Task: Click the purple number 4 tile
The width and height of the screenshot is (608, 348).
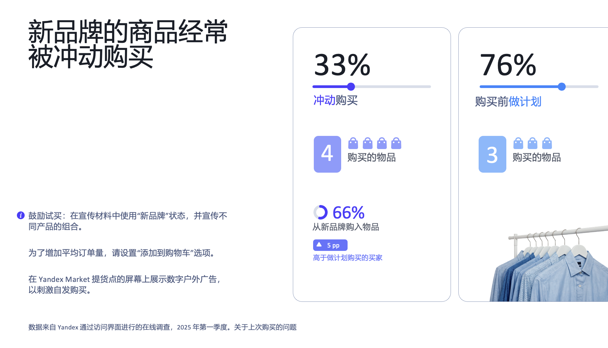Action: click(x=327, y=154)
